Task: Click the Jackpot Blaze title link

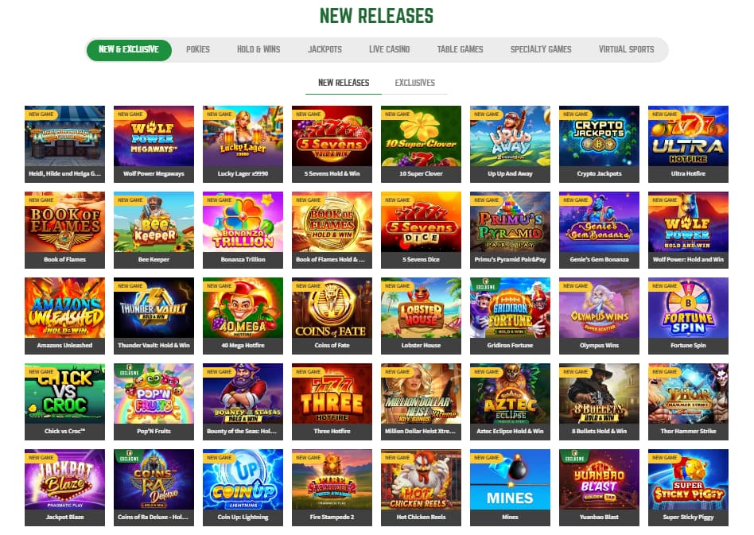Action: (x=64, y=518)
